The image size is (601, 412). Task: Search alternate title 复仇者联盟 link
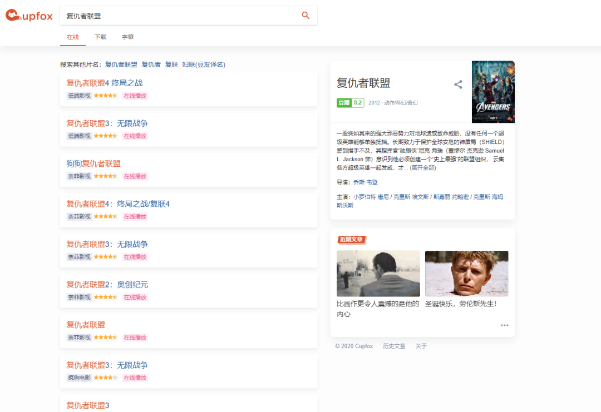tap(121, 64)
